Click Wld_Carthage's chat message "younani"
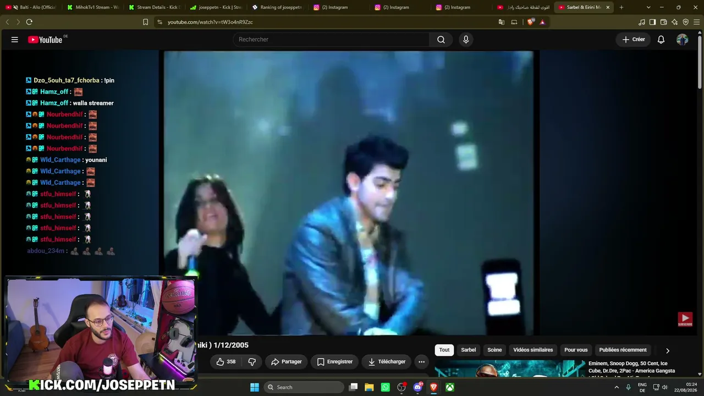 (96, 160)
